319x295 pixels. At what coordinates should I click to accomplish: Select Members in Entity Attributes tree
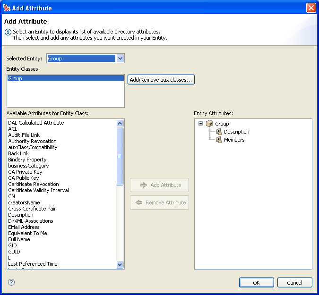click(x=234, y=140)
